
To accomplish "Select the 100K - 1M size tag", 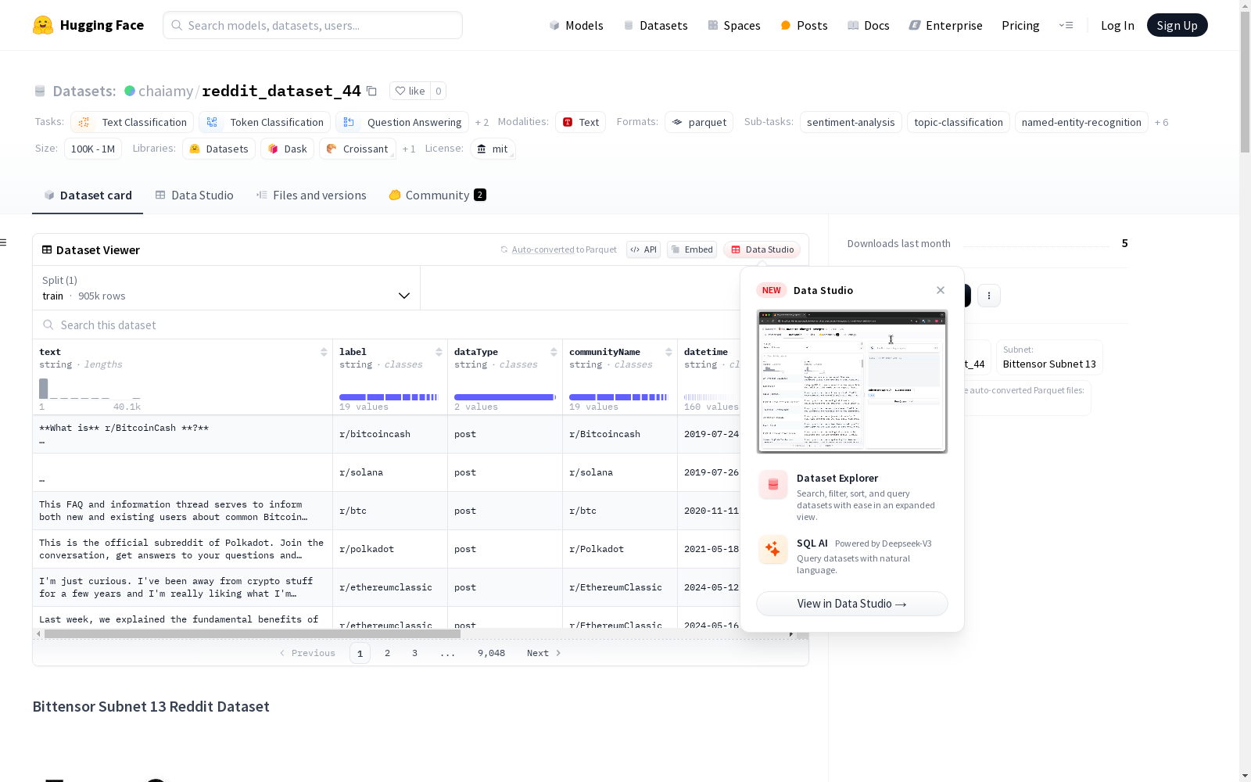I will tap(93, 149).
